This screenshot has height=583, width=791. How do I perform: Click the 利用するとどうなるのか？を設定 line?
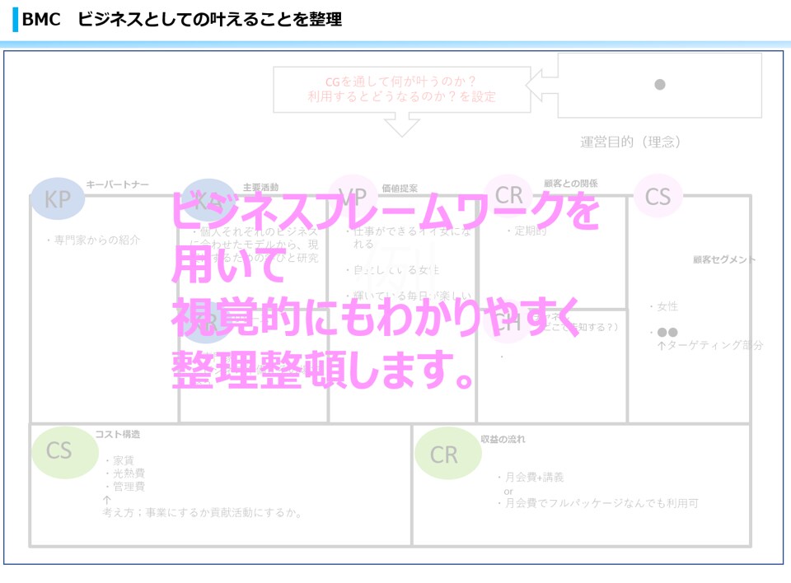coord(401,96)
